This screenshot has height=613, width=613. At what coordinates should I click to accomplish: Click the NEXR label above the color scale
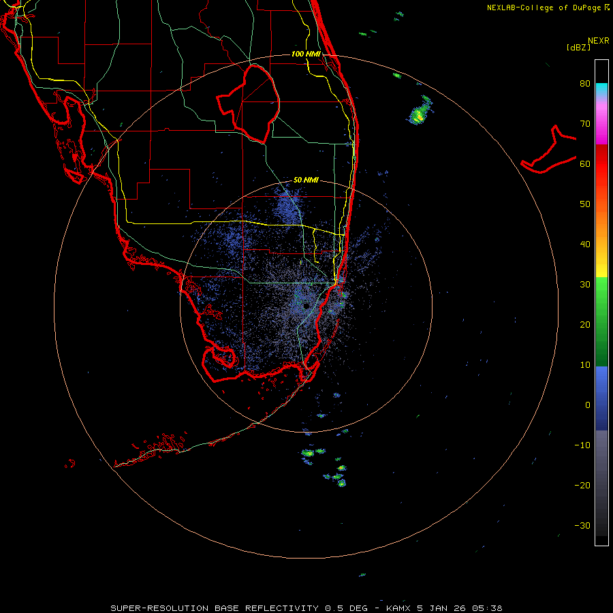[599, 41]
